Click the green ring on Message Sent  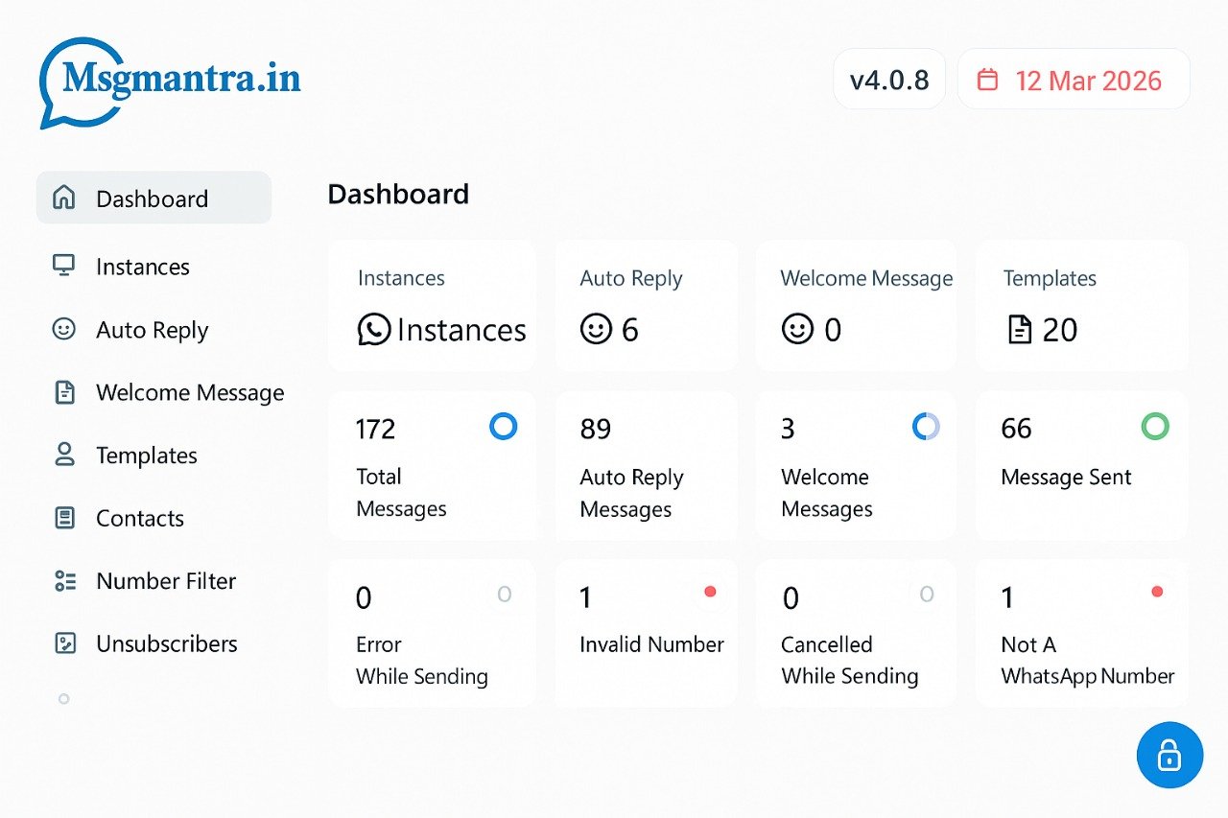(x=1155, y=426)
